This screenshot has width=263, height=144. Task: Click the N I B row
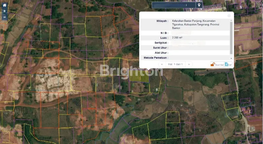tap(186, 33)
